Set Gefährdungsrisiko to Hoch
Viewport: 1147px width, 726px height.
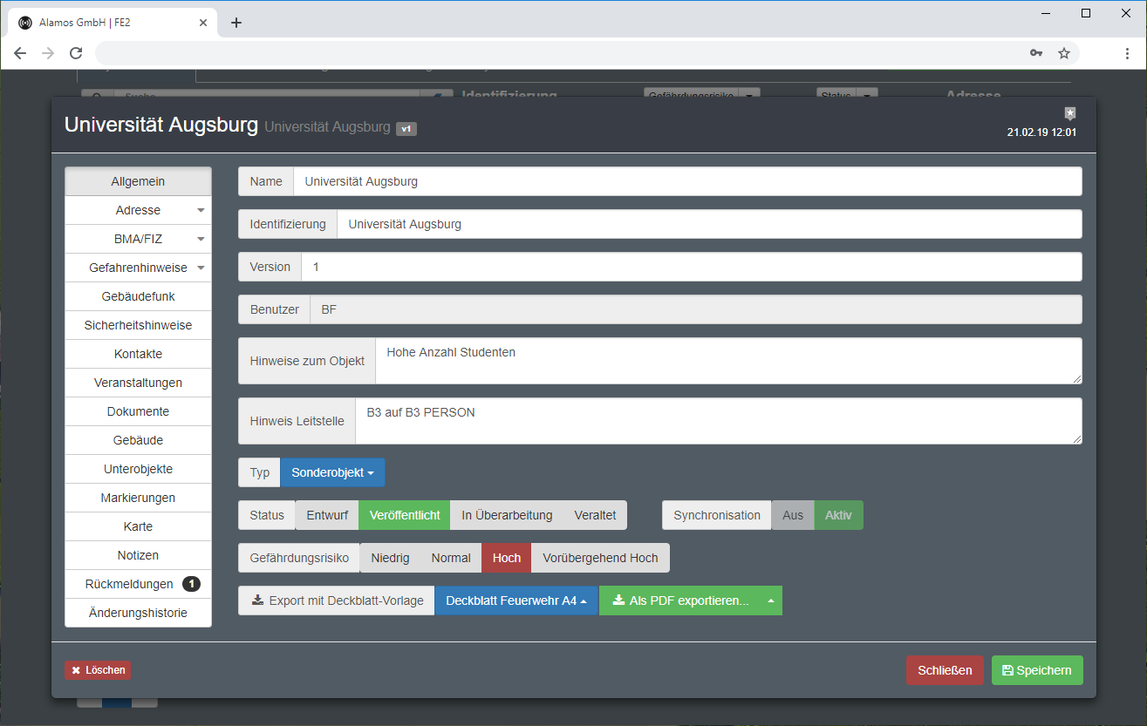[507, 558]
